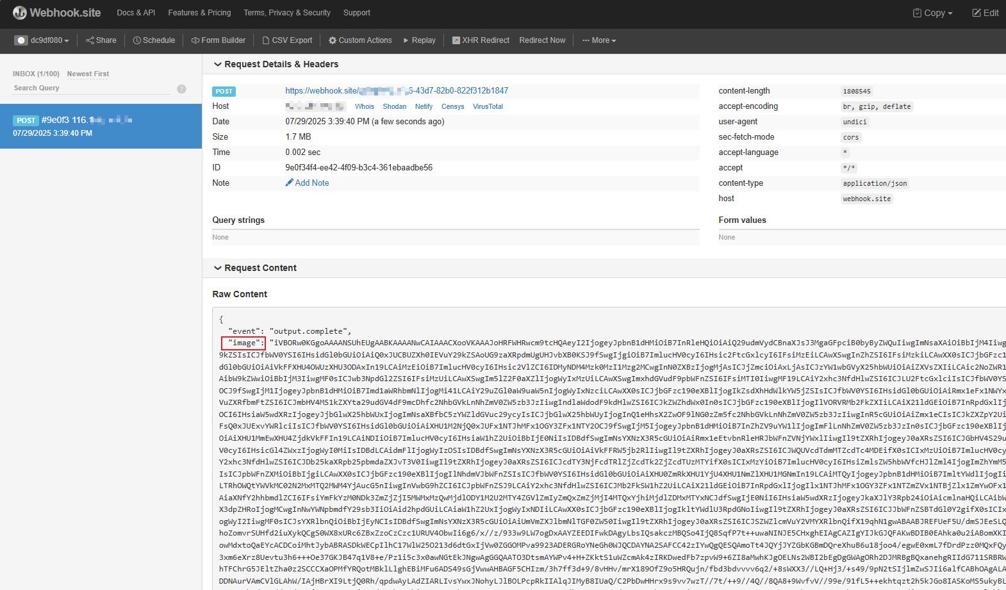Screen dimensions: 1006x590
Task: Launch the Form Builder
Action: [x=219, y=40]
